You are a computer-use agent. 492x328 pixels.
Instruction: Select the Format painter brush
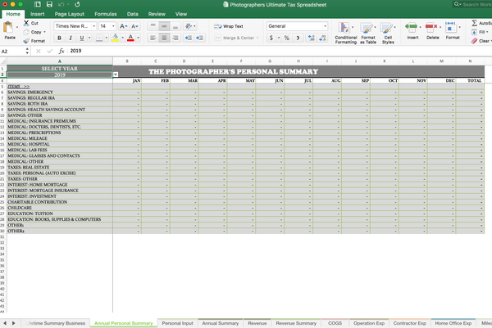tap(26, 41)
